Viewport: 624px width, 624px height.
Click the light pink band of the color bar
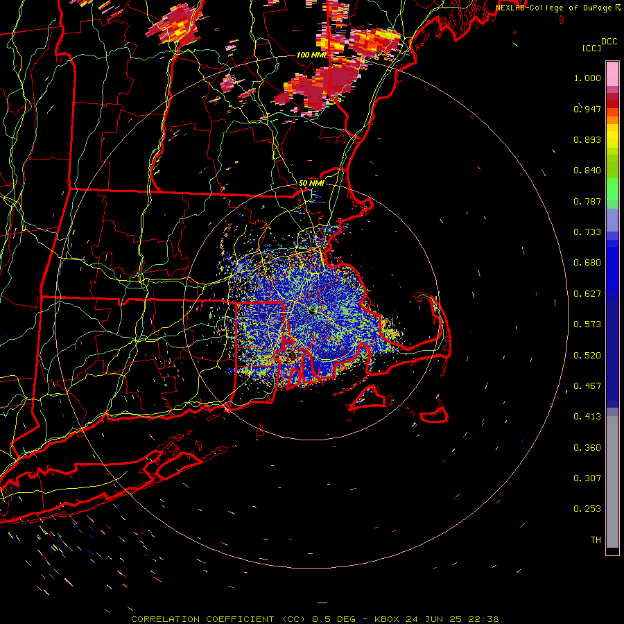pos(612,74)
